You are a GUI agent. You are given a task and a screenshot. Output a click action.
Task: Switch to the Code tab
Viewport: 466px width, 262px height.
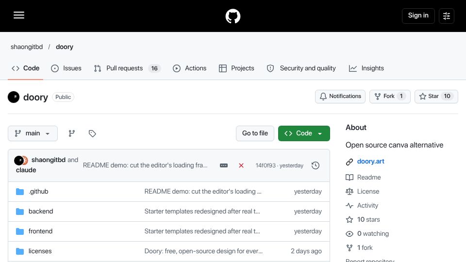coord(26,68)
